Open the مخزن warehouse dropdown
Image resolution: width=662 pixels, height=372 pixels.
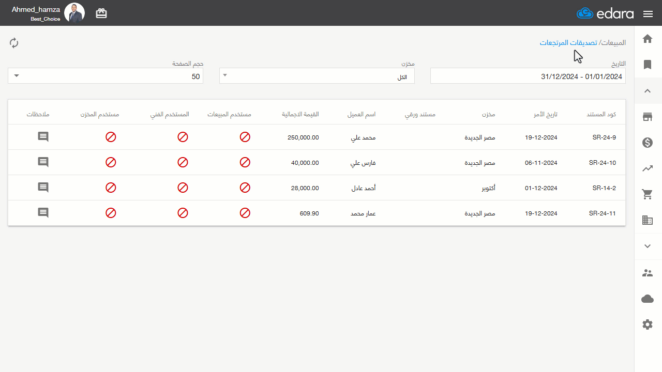pyautogui.click(x=317, y=76)
